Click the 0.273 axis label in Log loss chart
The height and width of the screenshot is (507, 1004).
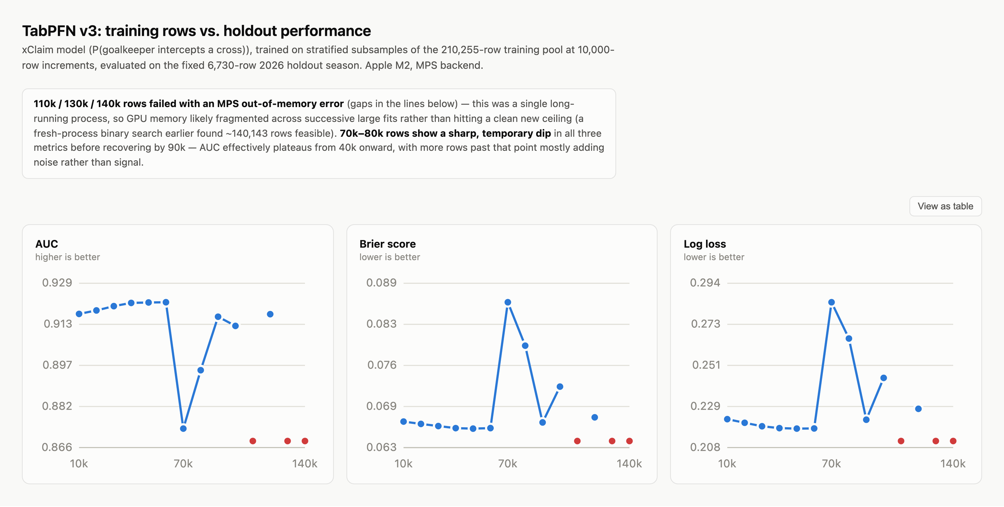(706, 324)
